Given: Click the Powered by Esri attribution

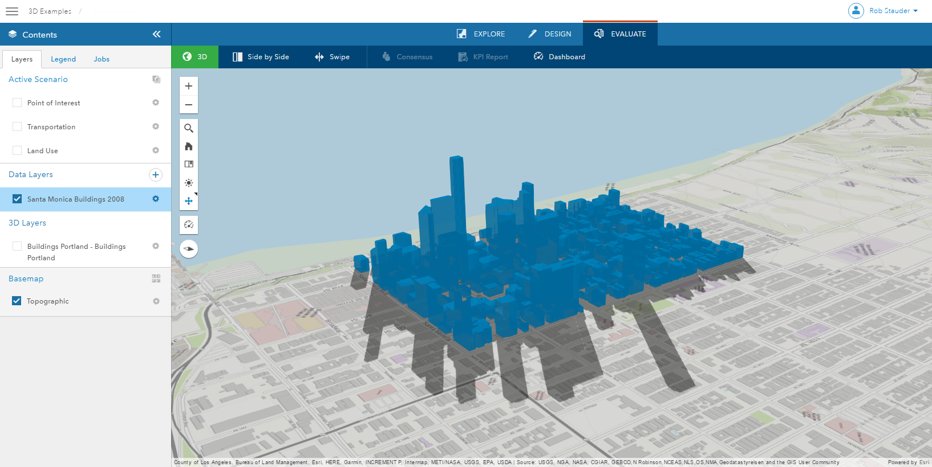Looking at the screenshot, I should point(908,462).
